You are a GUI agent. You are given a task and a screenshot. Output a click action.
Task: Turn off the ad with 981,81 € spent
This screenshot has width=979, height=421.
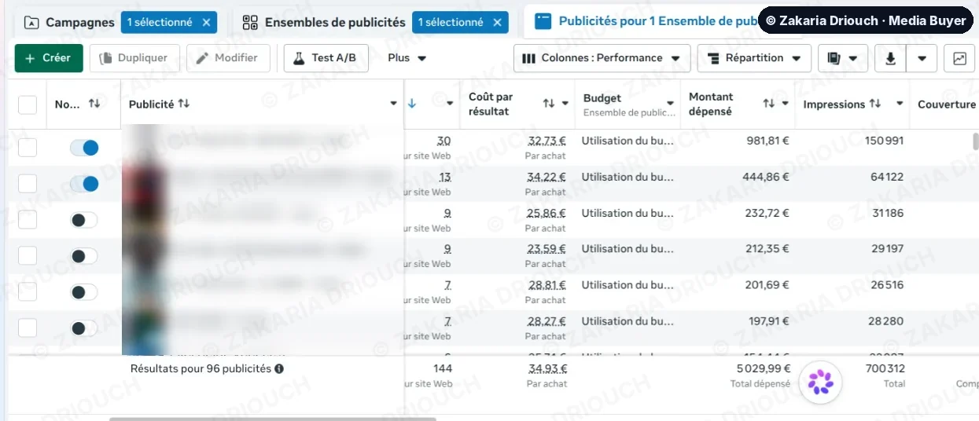coord(84,148)
